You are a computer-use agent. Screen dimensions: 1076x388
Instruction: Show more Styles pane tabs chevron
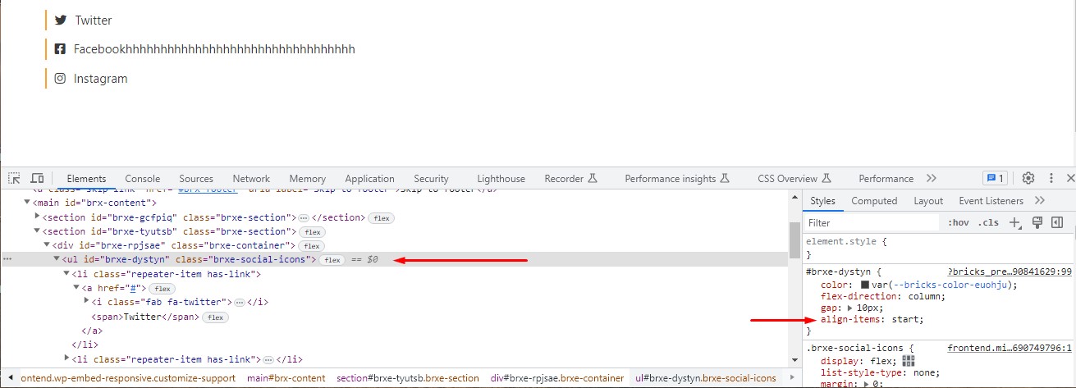pos(1039,200)
